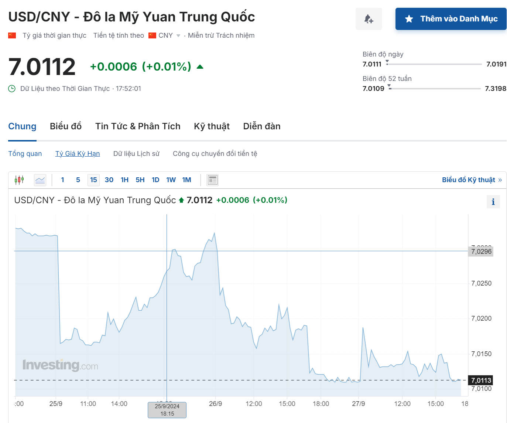Toggle the 1D chart timeframe
Image resolution: width=507 pixels, height=423 pixels.
point(155,180)
